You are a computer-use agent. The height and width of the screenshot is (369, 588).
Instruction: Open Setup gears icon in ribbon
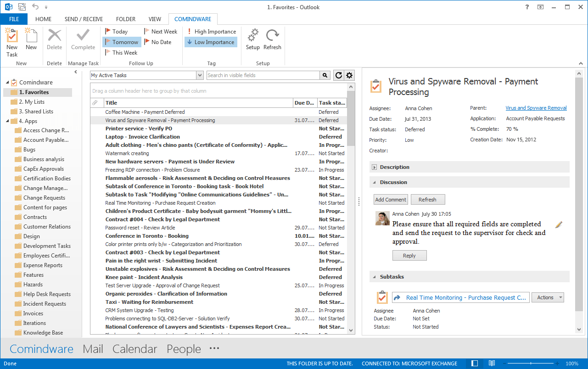click(253, 35)
